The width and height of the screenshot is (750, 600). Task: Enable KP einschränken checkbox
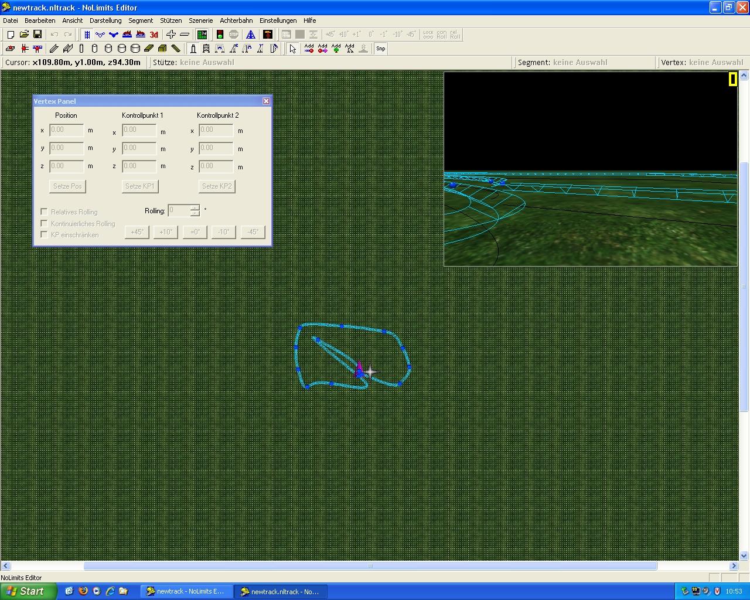point(44,234)
